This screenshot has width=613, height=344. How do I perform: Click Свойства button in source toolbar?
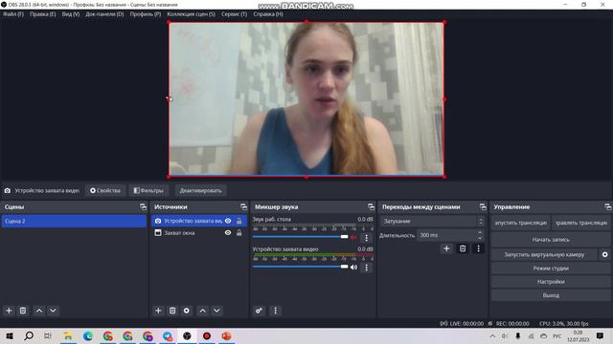pyautogui.click(x=105, y=190)
